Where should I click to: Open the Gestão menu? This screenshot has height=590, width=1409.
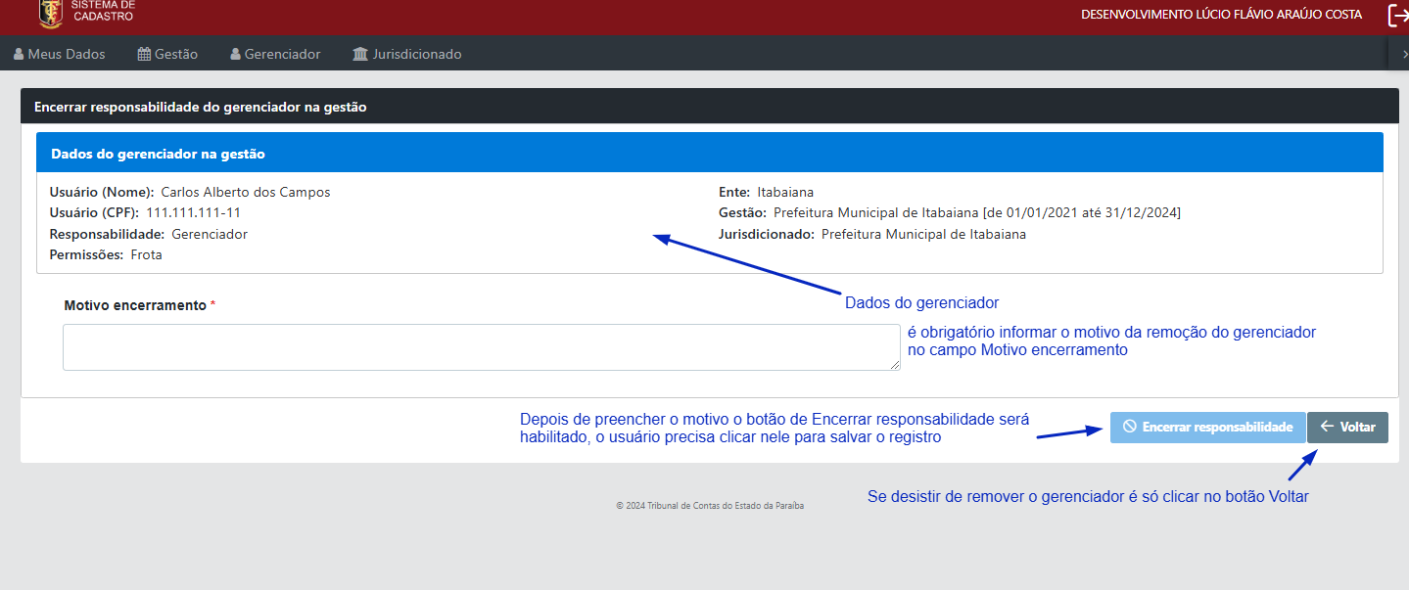(x=167, y=54)
